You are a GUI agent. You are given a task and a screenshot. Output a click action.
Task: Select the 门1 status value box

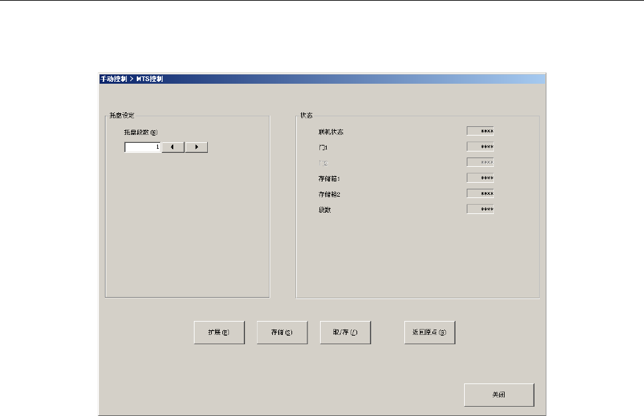pyautogui.click(x=480, y=147)
